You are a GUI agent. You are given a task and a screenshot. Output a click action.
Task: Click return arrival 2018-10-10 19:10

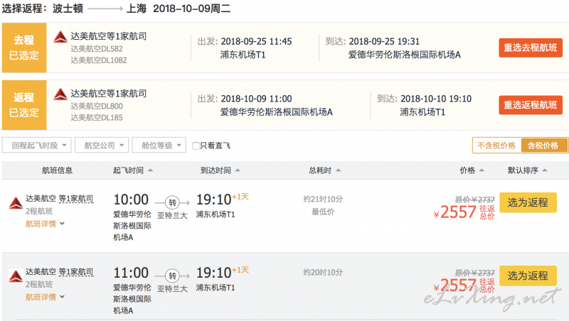[436, 99]
